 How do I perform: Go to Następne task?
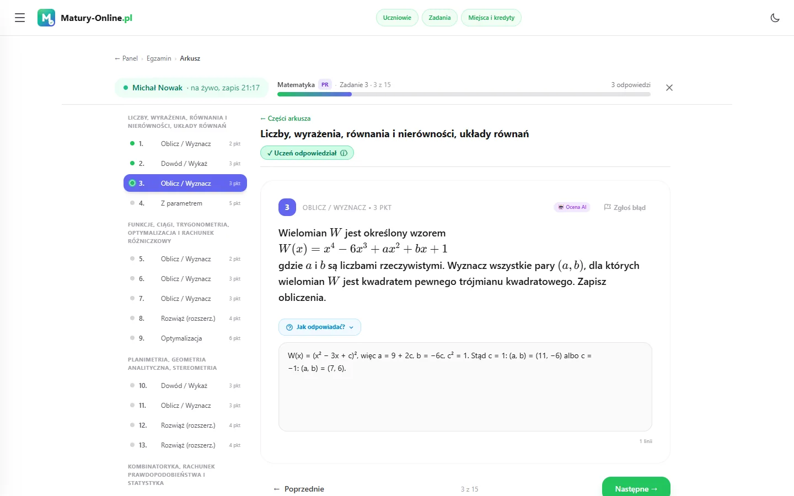(636, 488)
